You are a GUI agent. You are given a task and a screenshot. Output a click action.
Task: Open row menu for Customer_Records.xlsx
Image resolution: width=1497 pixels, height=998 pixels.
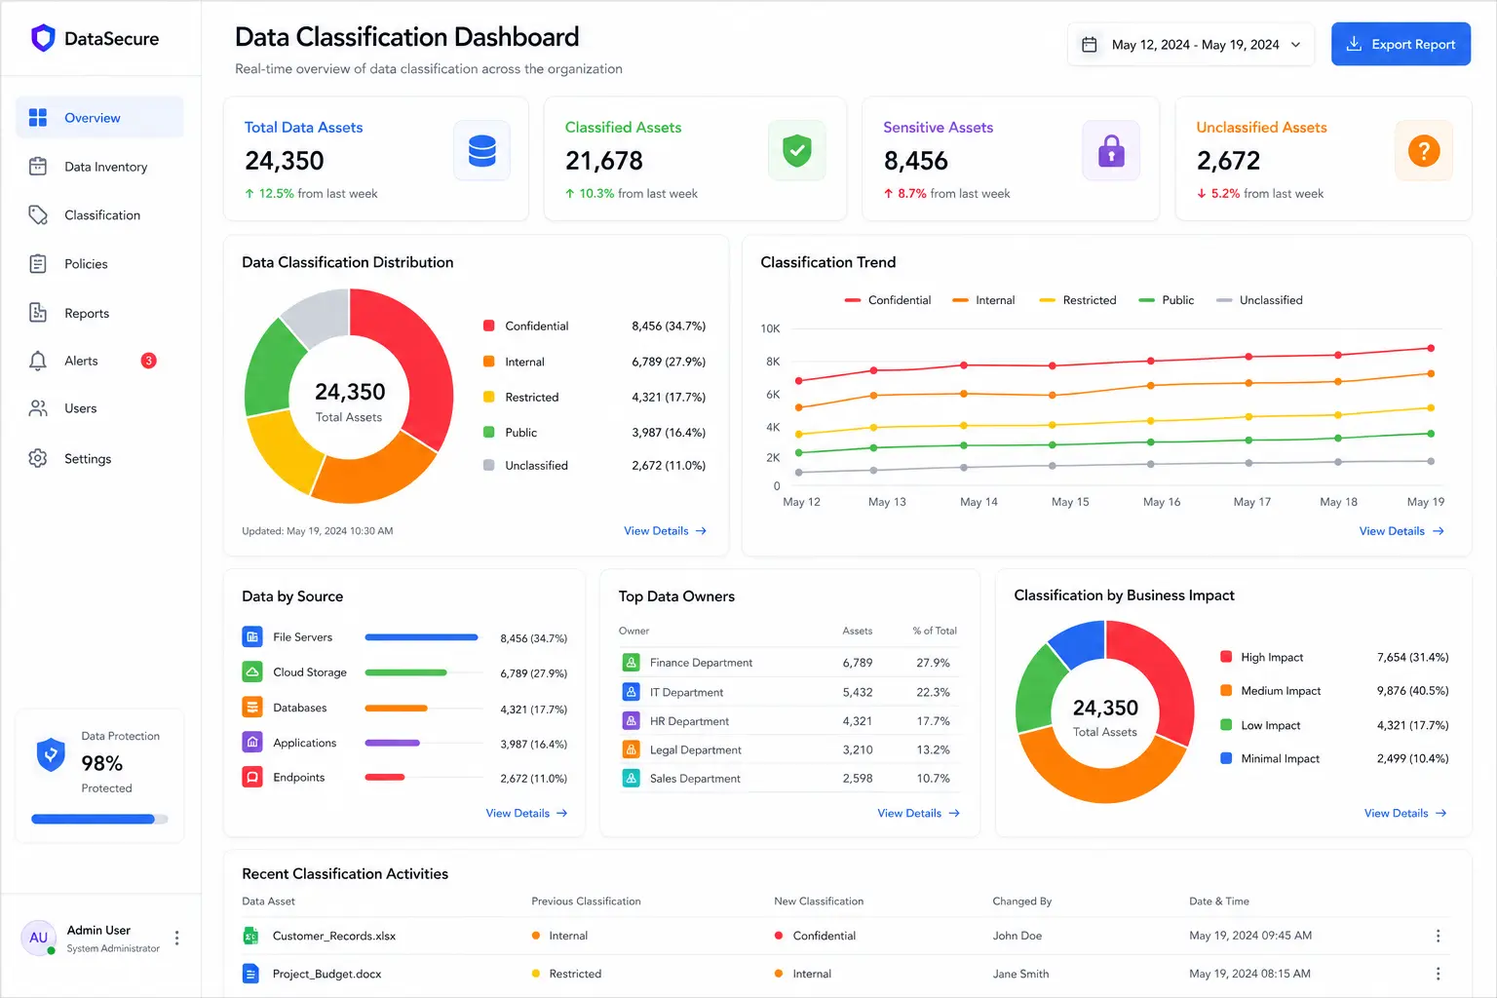click(x=1438, y=936)
